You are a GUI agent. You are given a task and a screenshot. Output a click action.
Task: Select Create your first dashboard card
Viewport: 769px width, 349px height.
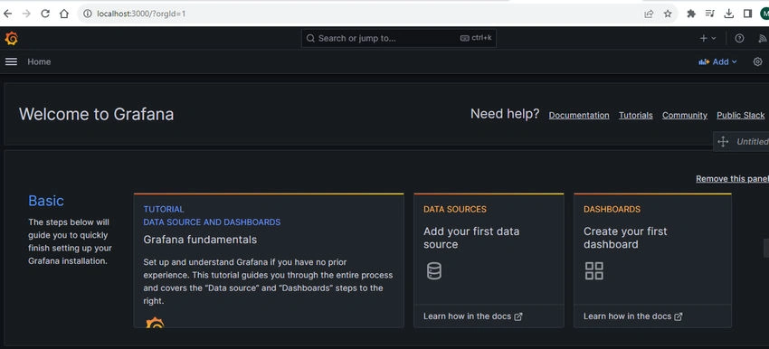click(x=653, y=260)
